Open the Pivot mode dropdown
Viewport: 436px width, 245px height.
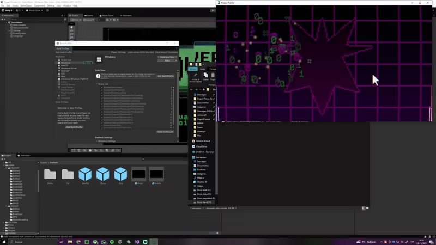[x=76, y=20]
